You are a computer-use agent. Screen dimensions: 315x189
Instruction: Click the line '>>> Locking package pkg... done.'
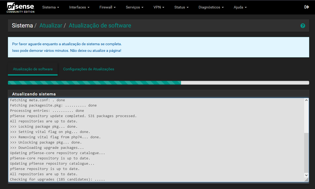click(x=44, y=127)
